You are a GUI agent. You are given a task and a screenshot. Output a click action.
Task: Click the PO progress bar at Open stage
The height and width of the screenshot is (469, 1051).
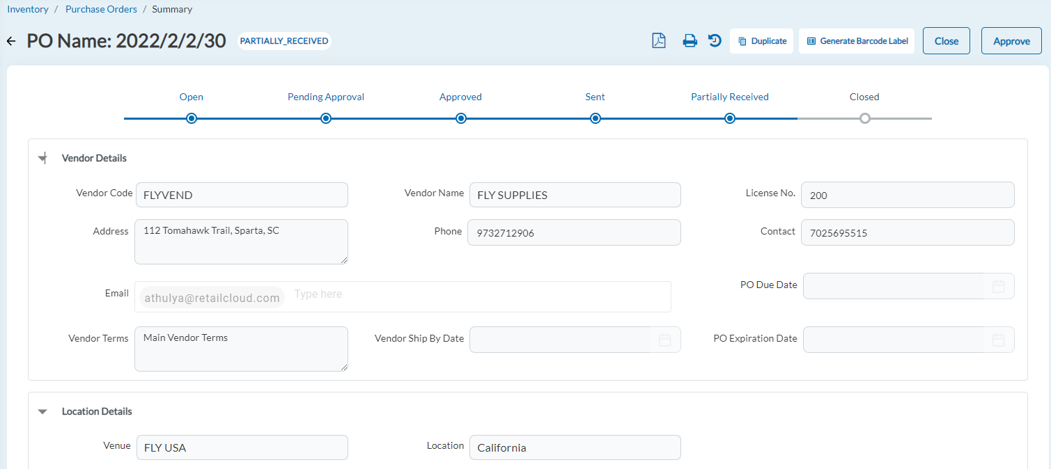point(191,118)
